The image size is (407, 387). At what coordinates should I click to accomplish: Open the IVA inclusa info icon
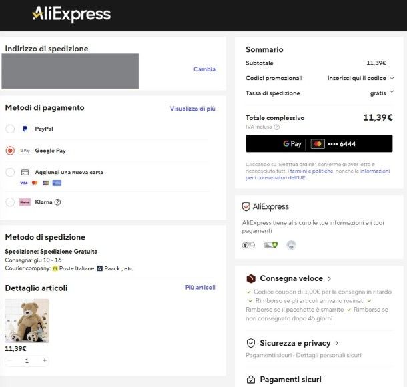(277, 127)
